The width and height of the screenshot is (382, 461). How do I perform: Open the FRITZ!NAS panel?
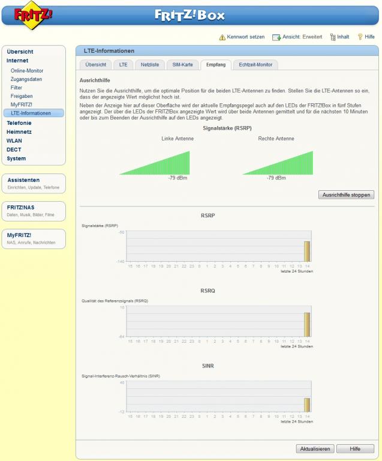coord(34,211)
